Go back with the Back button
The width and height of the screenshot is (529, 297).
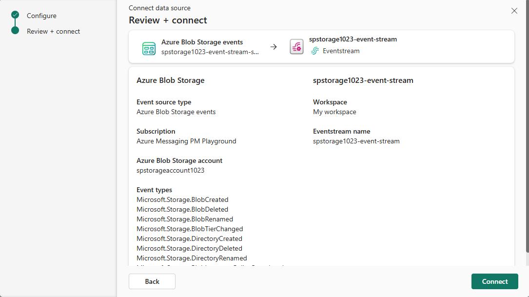click(x=152, y=281)
